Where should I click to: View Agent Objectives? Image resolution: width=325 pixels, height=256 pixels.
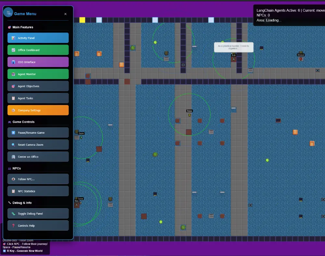pyautogui.click(x=38, y=86)
